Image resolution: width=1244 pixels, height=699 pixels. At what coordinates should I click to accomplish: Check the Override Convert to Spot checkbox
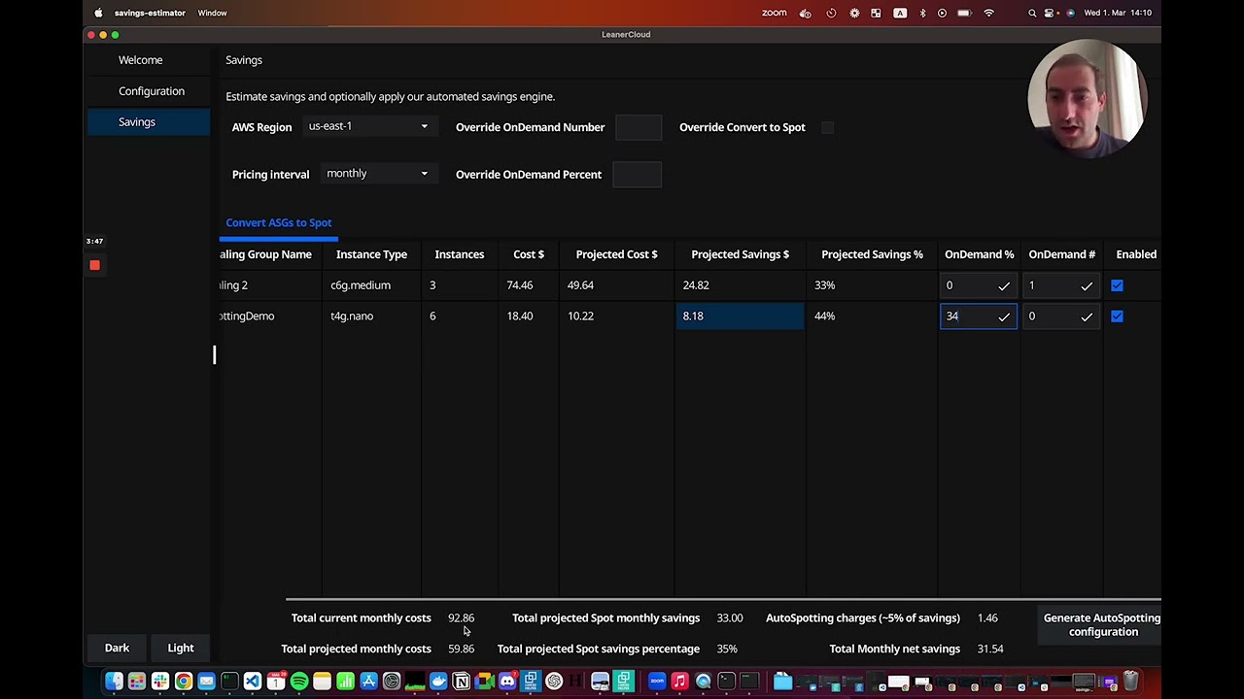[827, 127]
